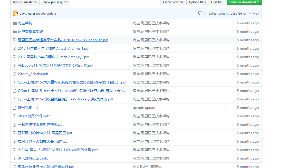Click file icon next to 深入理解otter.pptx

15,158
